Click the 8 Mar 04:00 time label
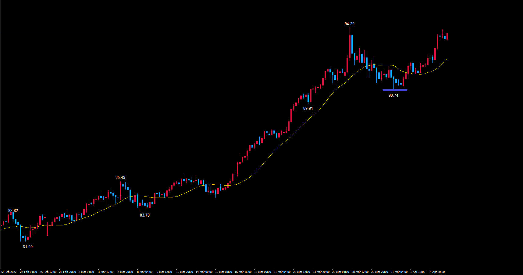Image resolution: width=523 pixels, height=275 pixels. coord(145,272)
